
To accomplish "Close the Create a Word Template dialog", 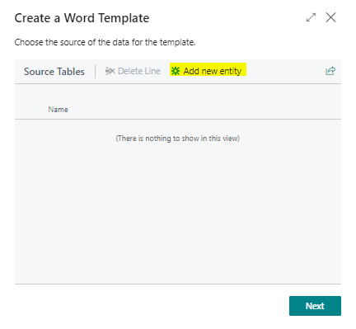I will 330,17.
